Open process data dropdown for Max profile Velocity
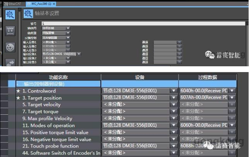Screen dimensions: 249x157 [x=232, y=118]
